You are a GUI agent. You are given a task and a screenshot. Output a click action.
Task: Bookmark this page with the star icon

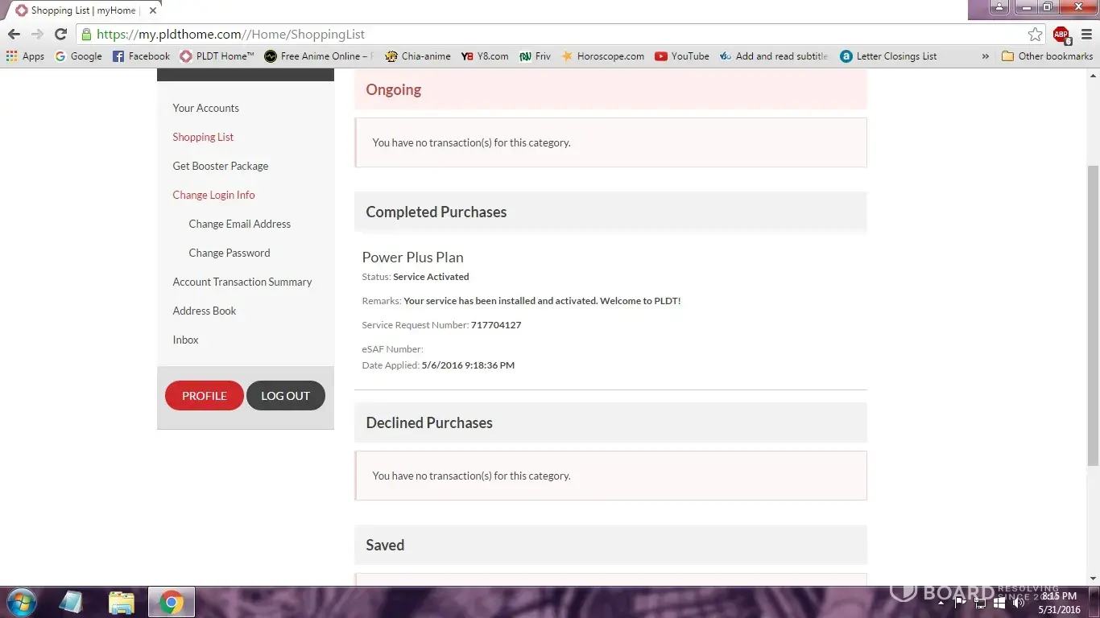point(1035,34)
